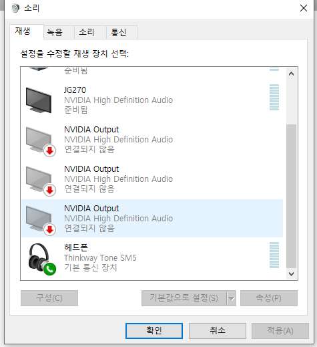Click the headphone volume level meter
This screenshot has height=347, width=317.
pos(274,255)
